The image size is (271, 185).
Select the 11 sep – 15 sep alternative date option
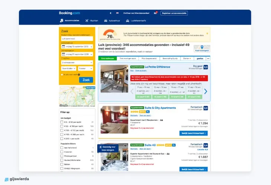pyautogui.click(x=143, y=92)
